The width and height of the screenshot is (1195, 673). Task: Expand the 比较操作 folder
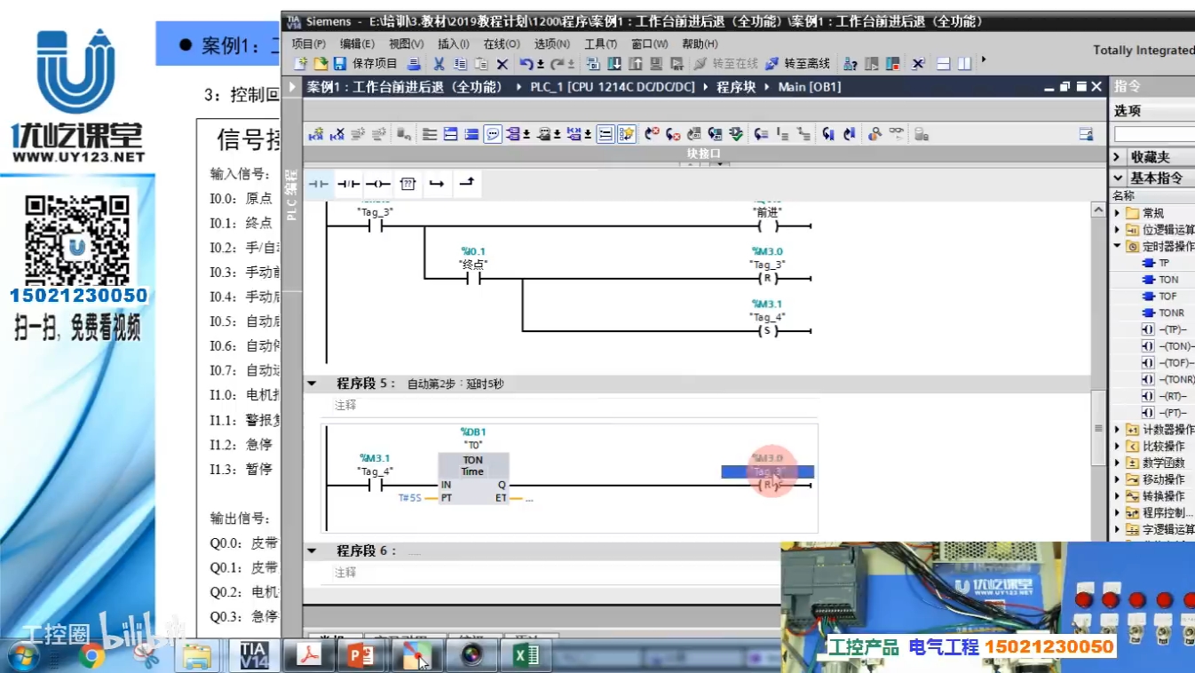pyautogui.click(x=1118, y=447)
